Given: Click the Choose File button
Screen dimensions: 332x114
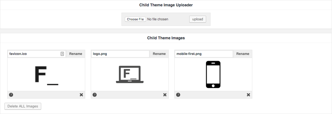Looking at the screenshot, I should [x=135, y=19].
